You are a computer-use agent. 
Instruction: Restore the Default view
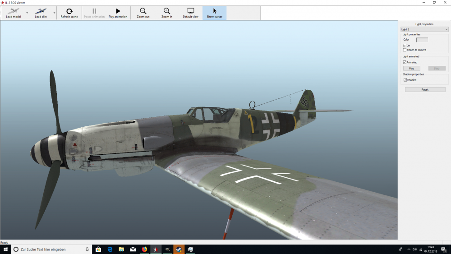(190, 13)
